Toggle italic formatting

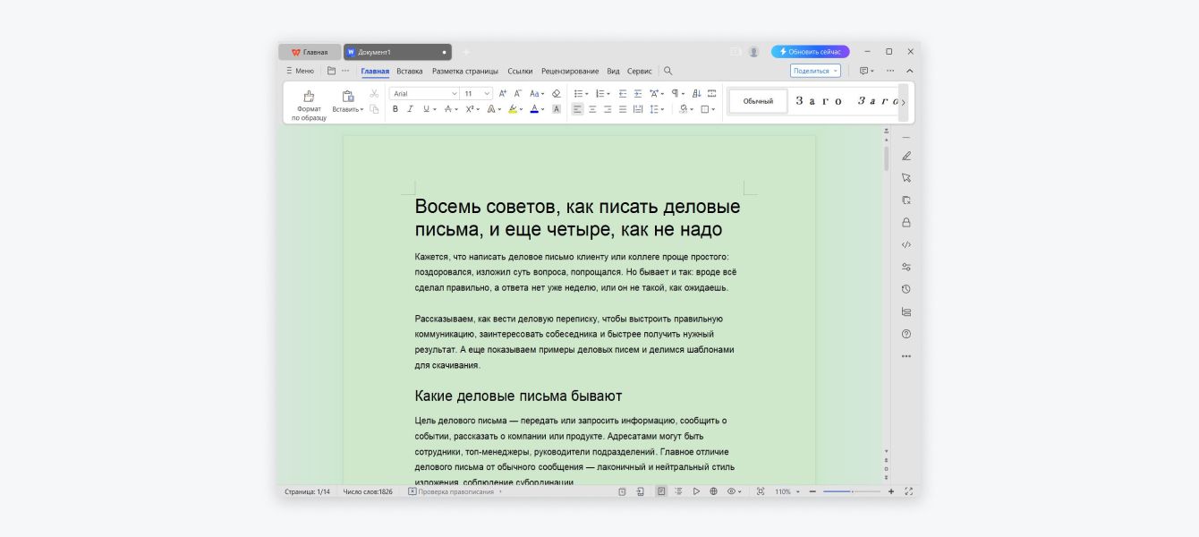click(x=409, y=109)
